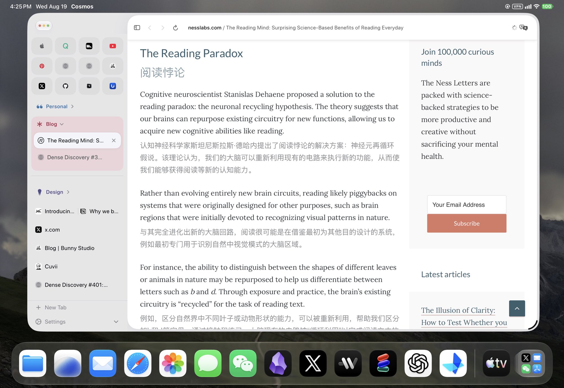Go forward to next page
564x388 pixels.
pyautogui.click(x=163, y=27)
